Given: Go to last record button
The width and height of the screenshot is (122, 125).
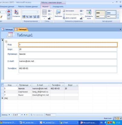Looking at the screenshot, I should [24, 115].
